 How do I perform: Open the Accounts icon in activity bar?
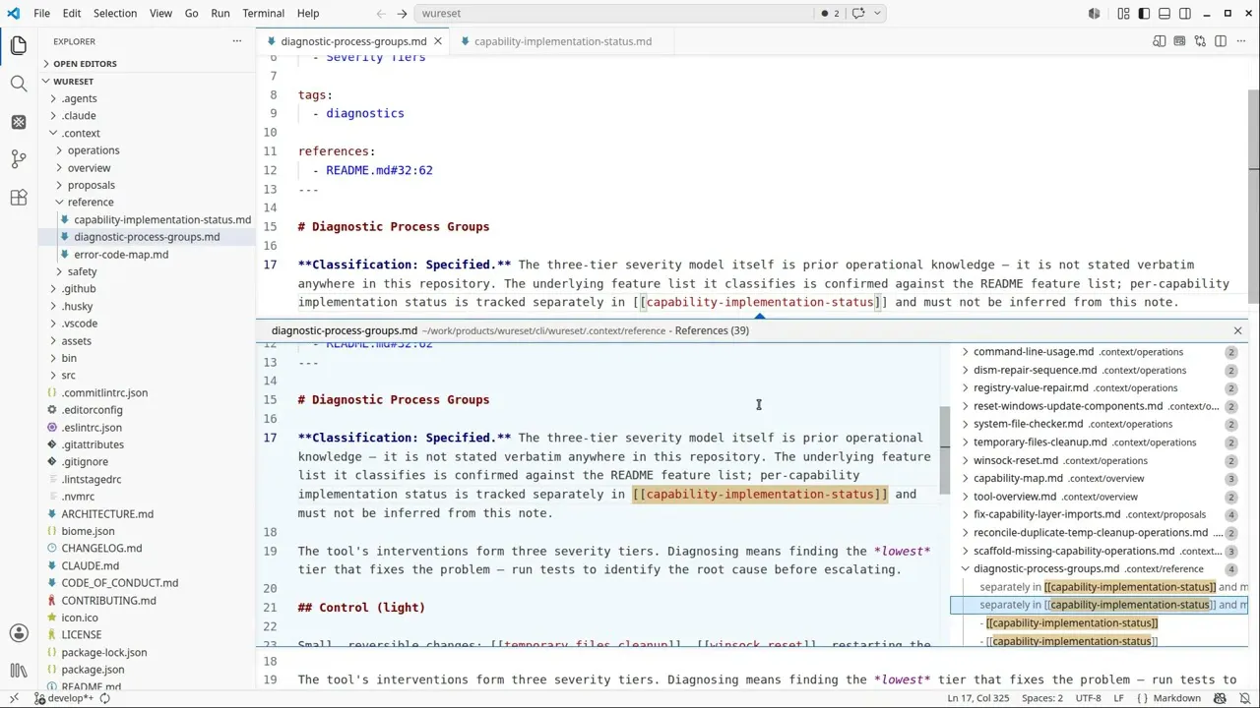[19, 634]
